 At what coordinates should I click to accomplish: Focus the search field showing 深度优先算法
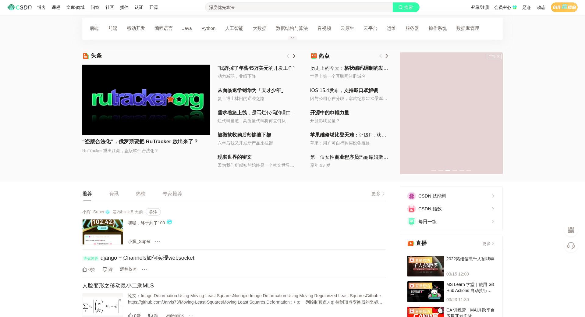(x=299, y=7)
